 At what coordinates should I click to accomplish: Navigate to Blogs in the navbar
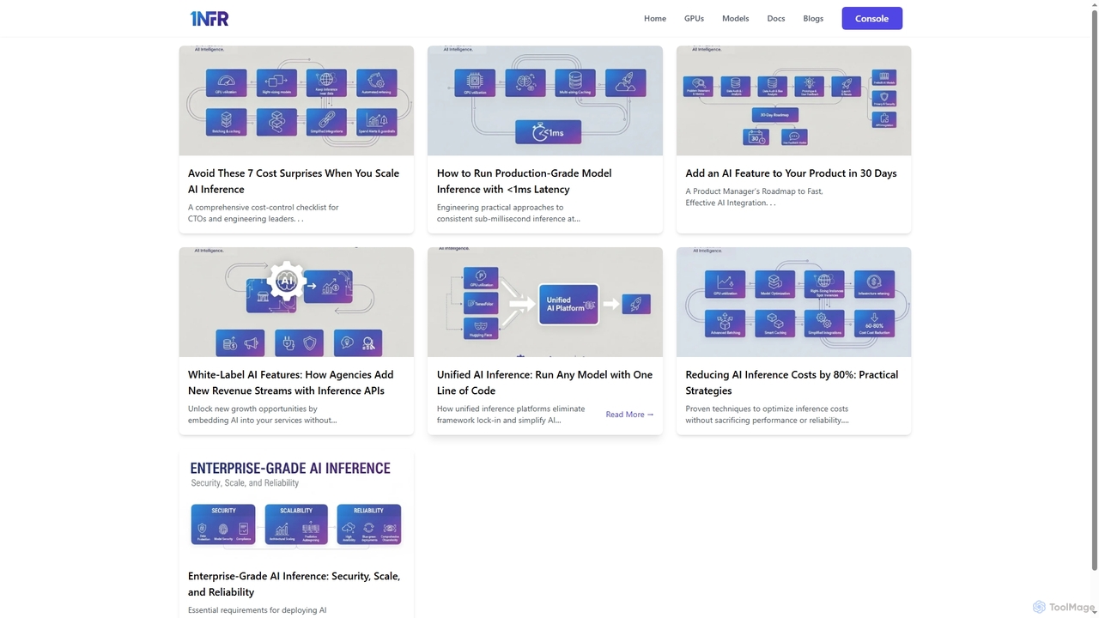click(x=813, y=18)
